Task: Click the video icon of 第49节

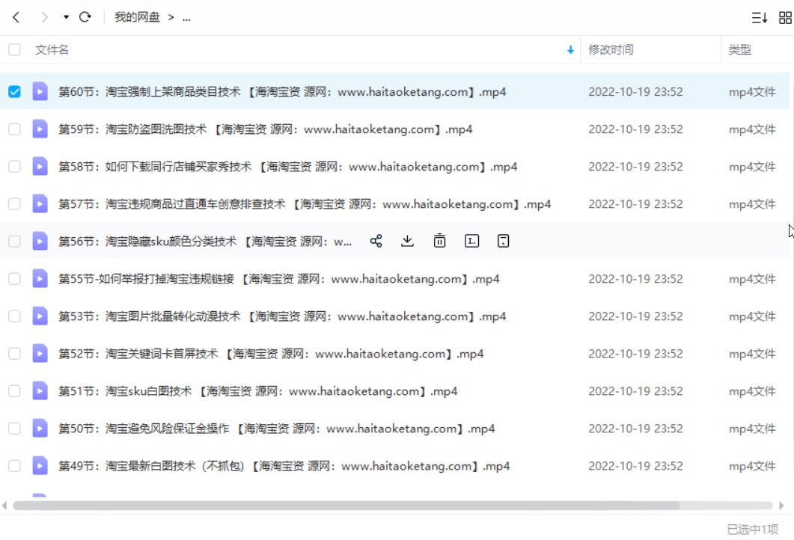Action: click(x=40, y=466)
